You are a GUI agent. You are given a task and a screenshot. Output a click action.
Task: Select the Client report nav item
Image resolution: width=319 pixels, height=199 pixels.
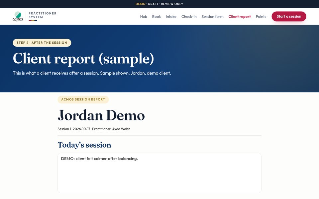coord(240,17)
